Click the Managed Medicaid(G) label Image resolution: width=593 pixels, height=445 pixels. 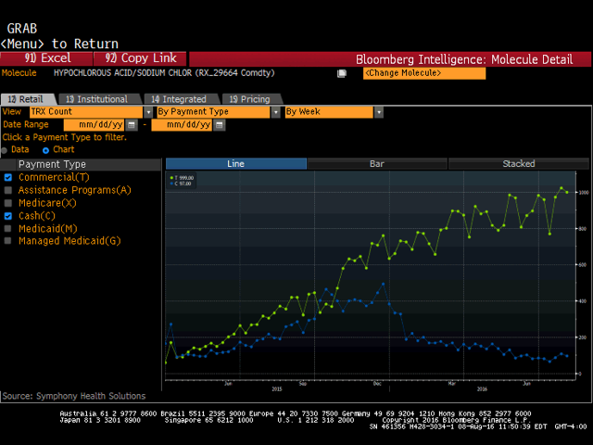[x=69, y=241]
